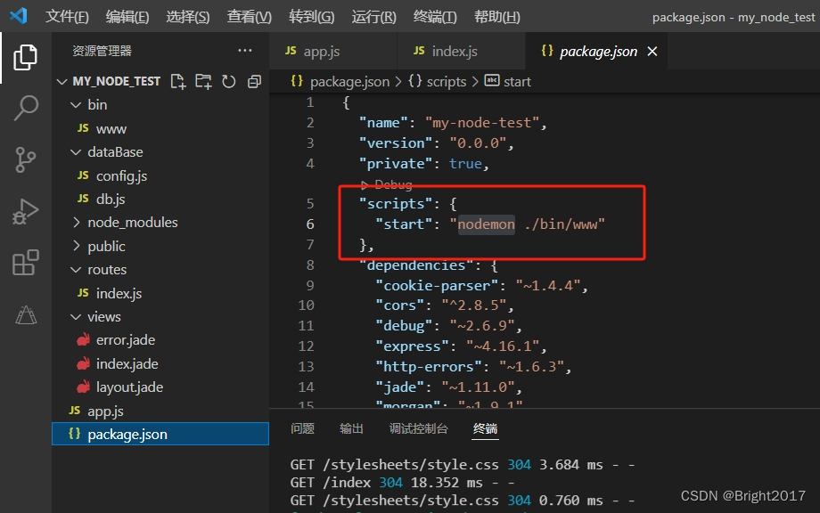Click the VS Code logo icon
The height and width of the screenshot is (513, 820).
coord(19,16)
